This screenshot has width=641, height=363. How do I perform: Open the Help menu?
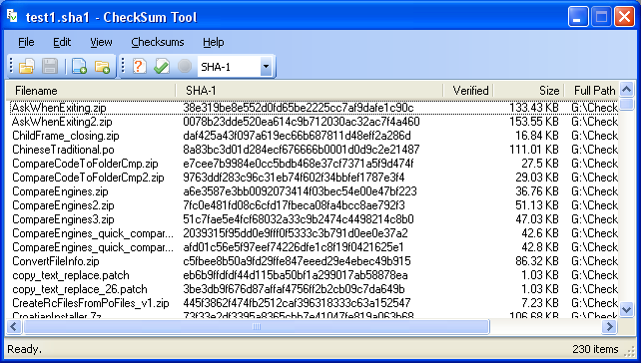[214, 42]
